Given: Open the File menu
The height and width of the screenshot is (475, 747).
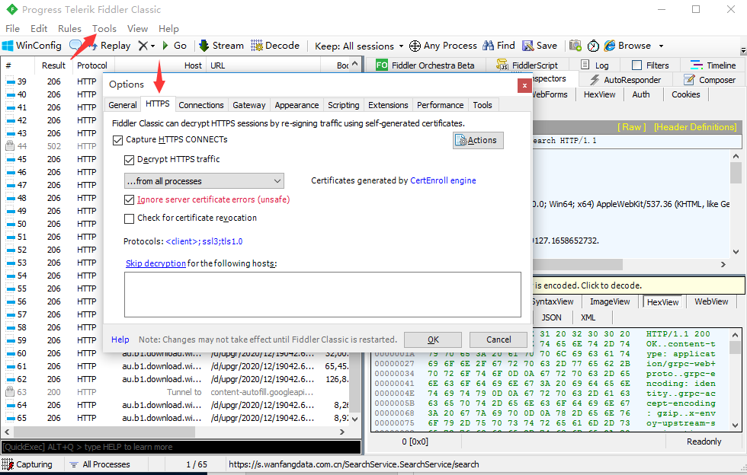Looking at the screenshot, I should [x=12, y=29].
